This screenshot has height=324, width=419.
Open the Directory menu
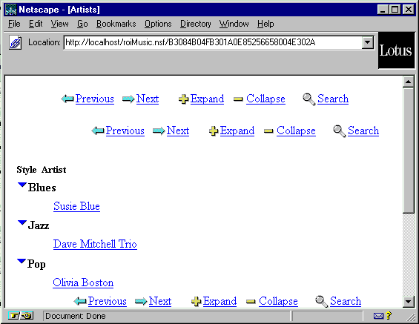(195, 24)
